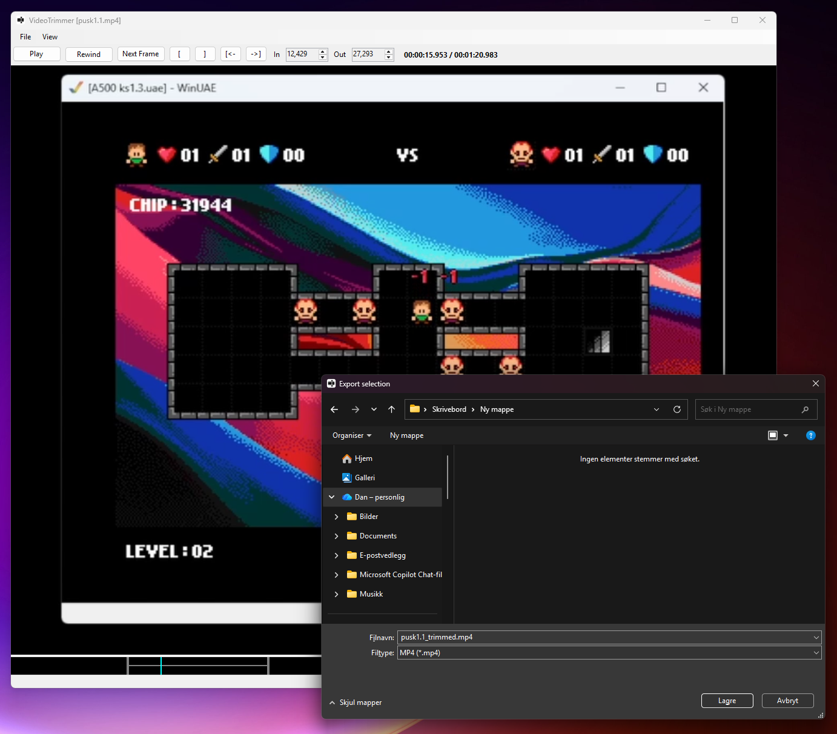Click the navigation pane scrollbar

pos(448,477)
